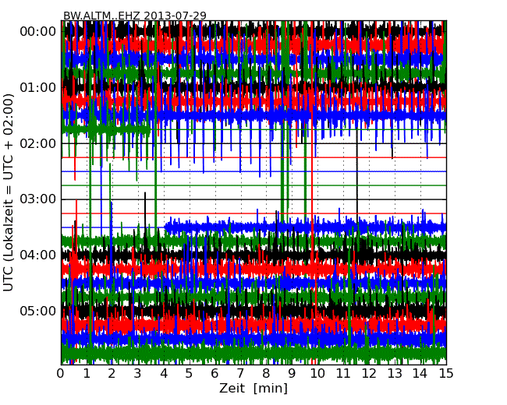Click the x-axis tick label 6
The height and width of the screenshot is (405, 507).
[214, 373]
